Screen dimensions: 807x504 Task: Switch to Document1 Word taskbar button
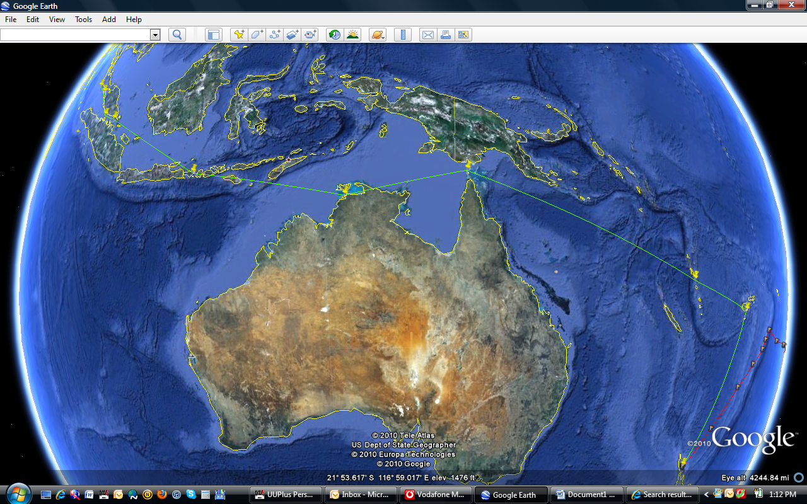coord(586,495)
